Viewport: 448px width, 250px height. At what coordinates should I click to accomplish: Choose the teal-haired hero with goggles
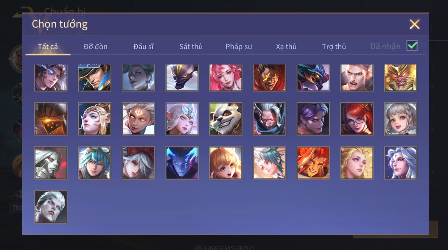pos(94,163)
